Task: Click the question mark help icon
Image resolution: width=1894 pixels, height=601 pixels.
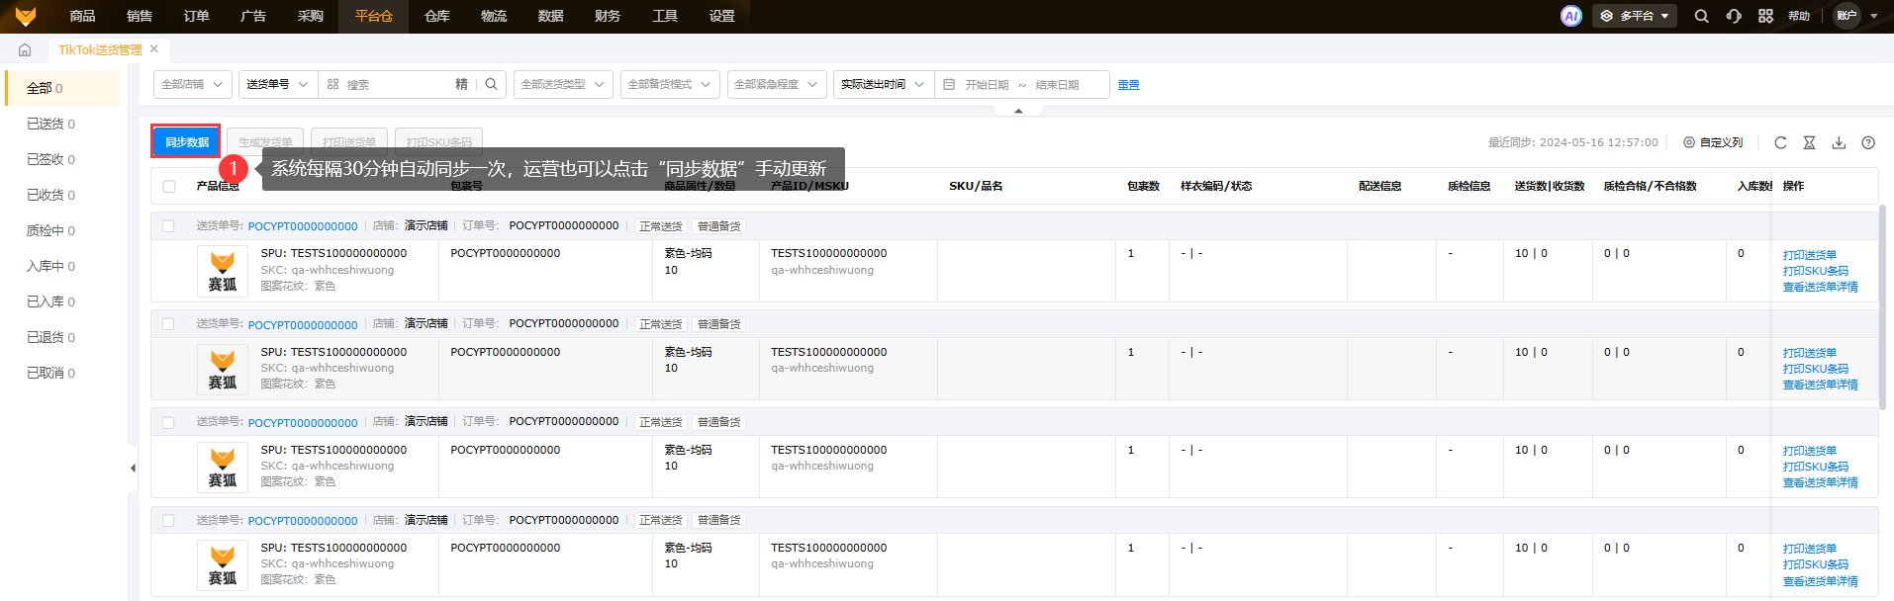Action: [x=1868, y=142]
